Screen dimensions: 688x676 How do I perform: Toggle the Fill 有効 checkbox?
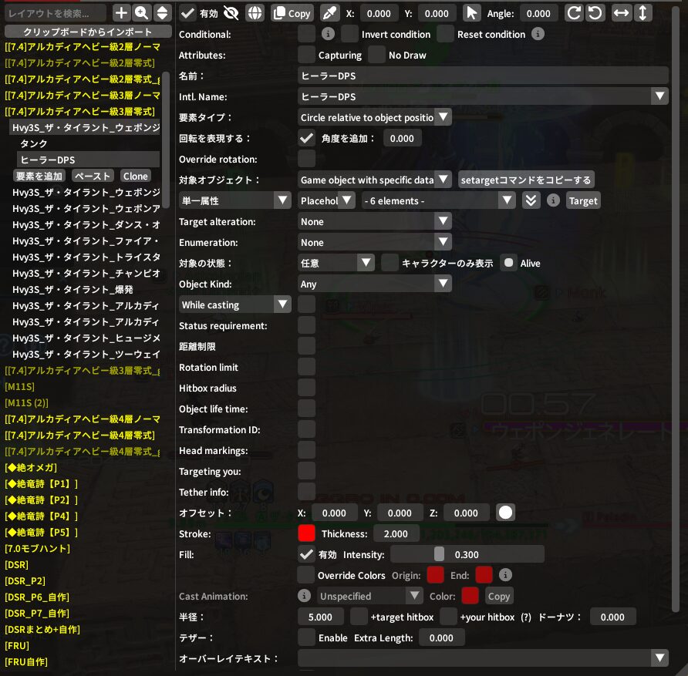click(306, 553)
